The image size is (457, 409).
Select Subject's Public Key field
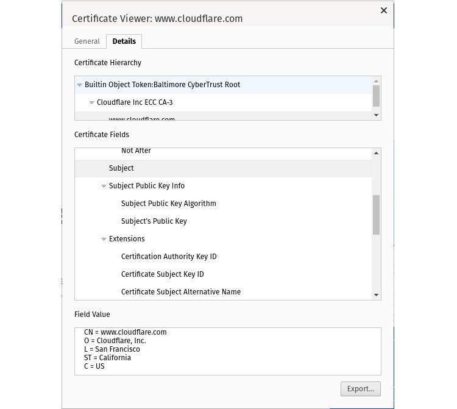[x=223, y=221]
